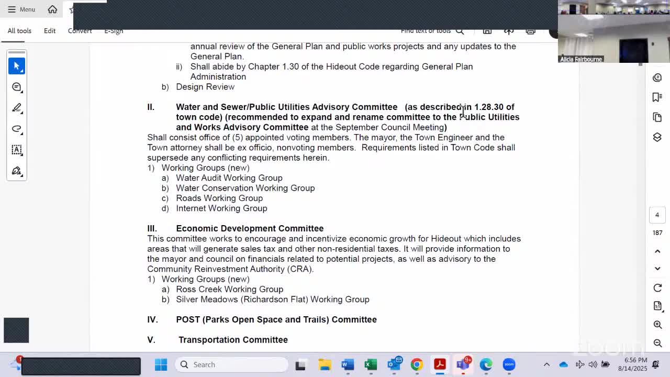
Task: Zoom in on the document
Action: click(657, 325)
